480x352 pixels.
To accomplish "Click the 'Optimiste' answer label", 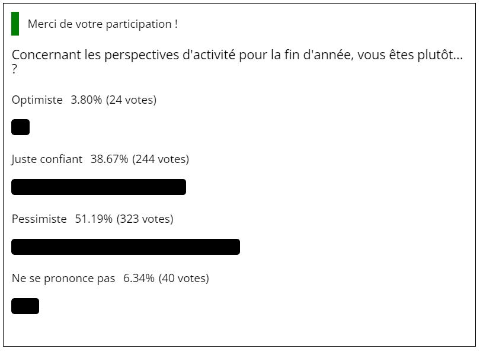I will [x=37, y=100].
